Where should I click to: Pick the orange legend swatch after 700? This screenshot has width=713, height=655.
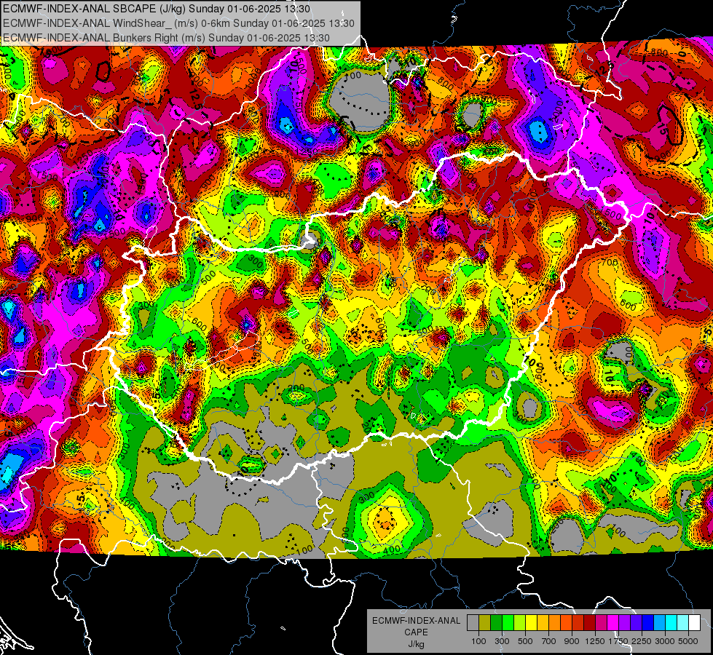click(555, 622)
